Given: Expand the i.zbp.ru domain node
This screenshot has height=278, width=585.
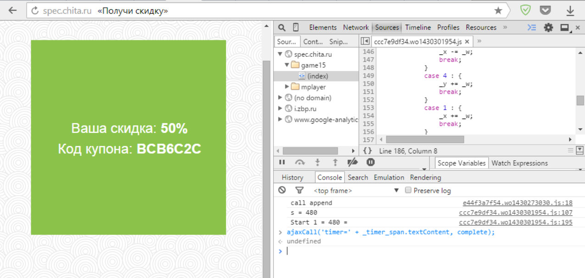Looking at the screenshot, I should click(280, 109).
